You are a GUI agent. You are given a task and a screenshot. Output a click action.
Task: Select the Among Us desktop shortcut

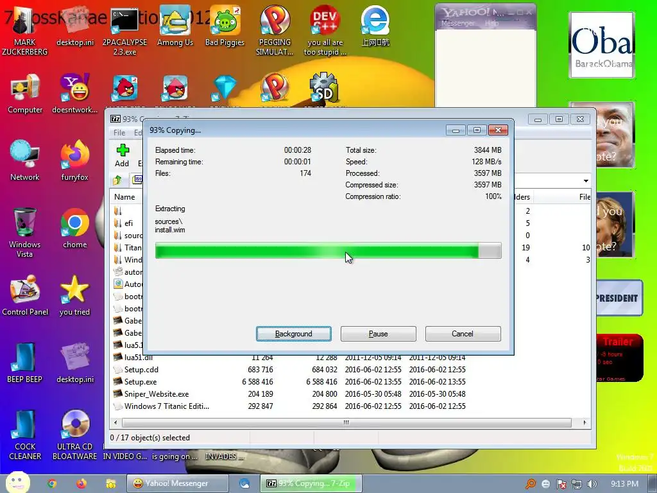pyautogui.click(x=175, y=26)
